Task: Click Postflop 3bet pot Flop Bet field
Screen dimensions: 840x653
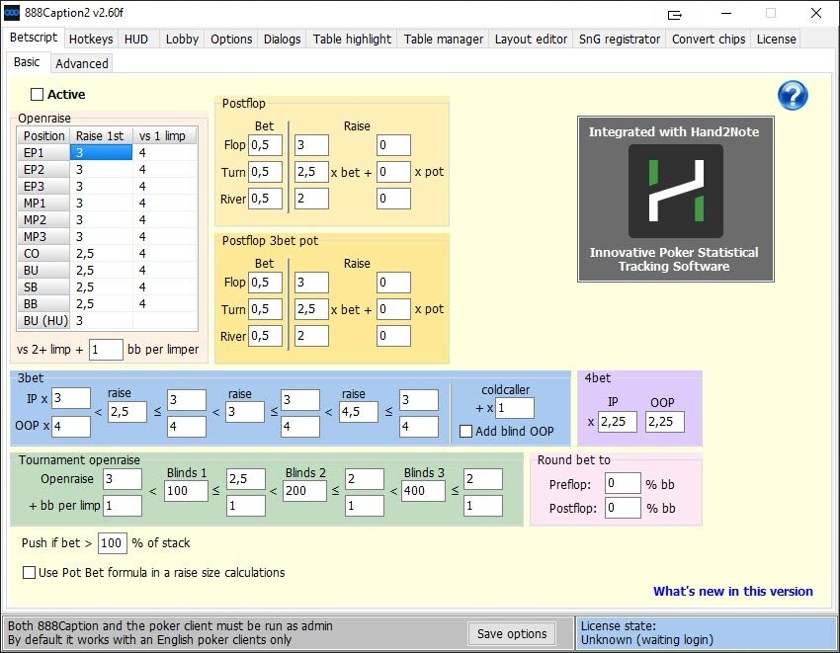Action: [265, 283]
